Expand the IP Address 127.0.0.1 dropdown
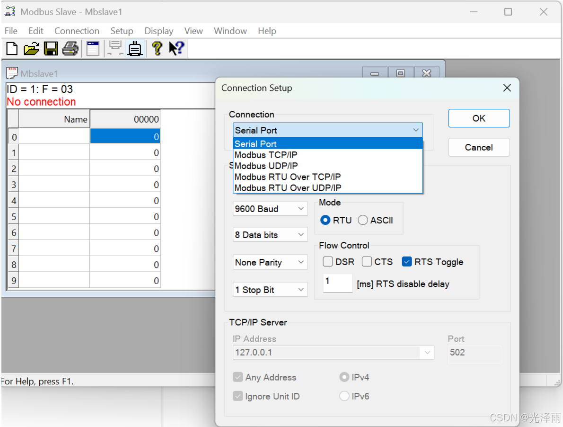563x427 pixels. click(427, 352)
